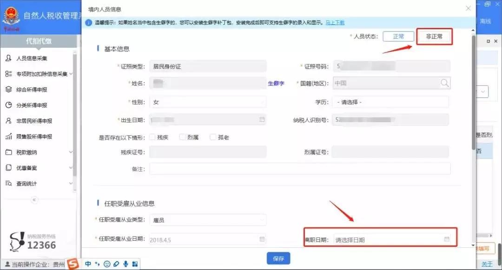
Task: Tick the 残疾 checkbox
Action: click(x=152, y=137)
